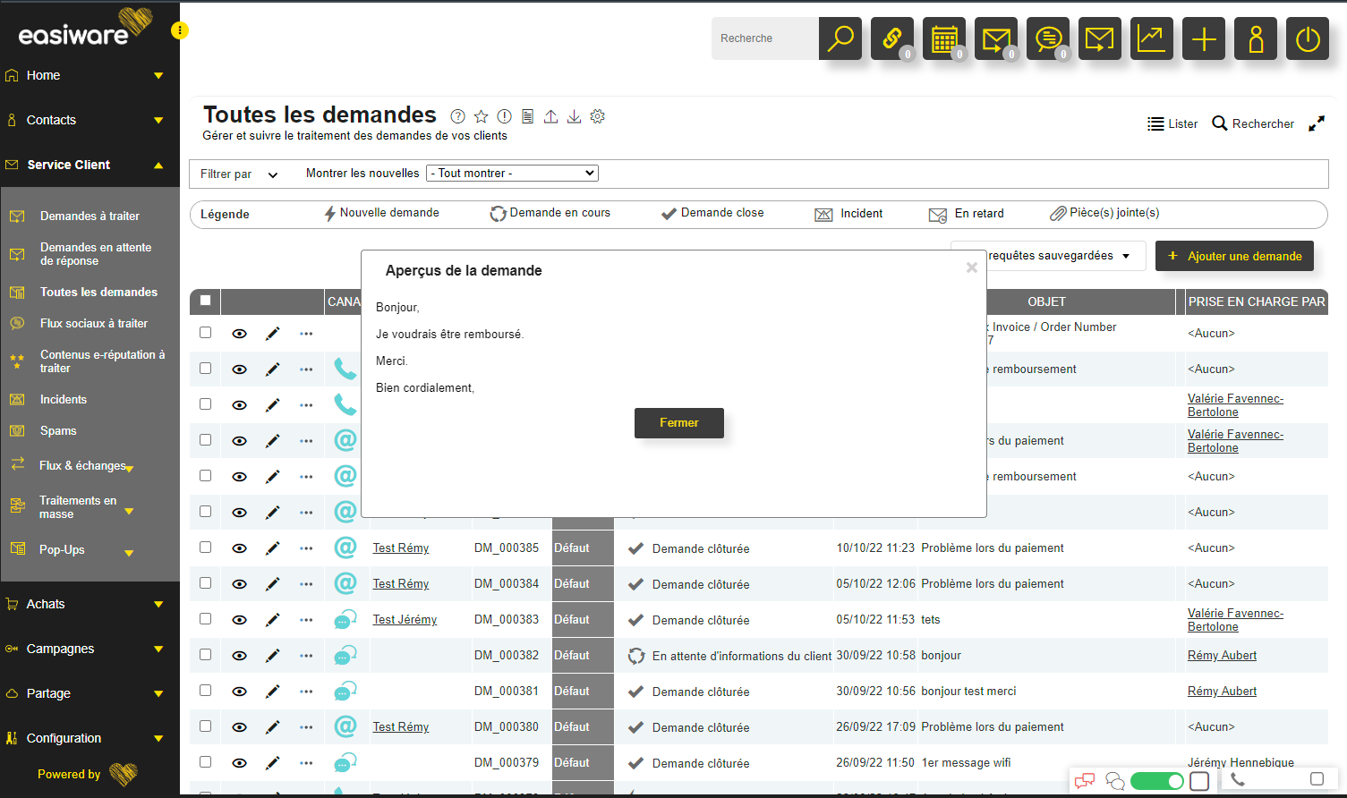Select 'Incidents' in the sidebar menu
The width and height of the screenshot is (1347, 798).
coord(64,399)
